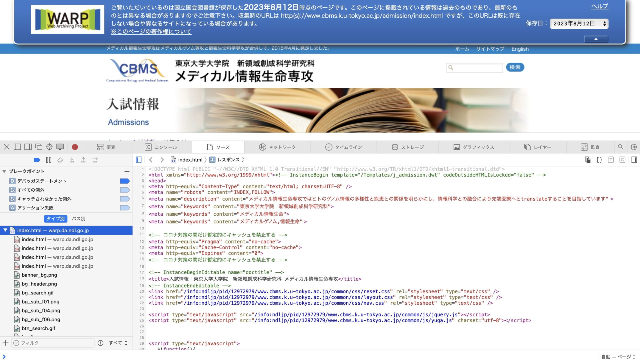Activate the element selection crosshair tool

tap(49, 147)
